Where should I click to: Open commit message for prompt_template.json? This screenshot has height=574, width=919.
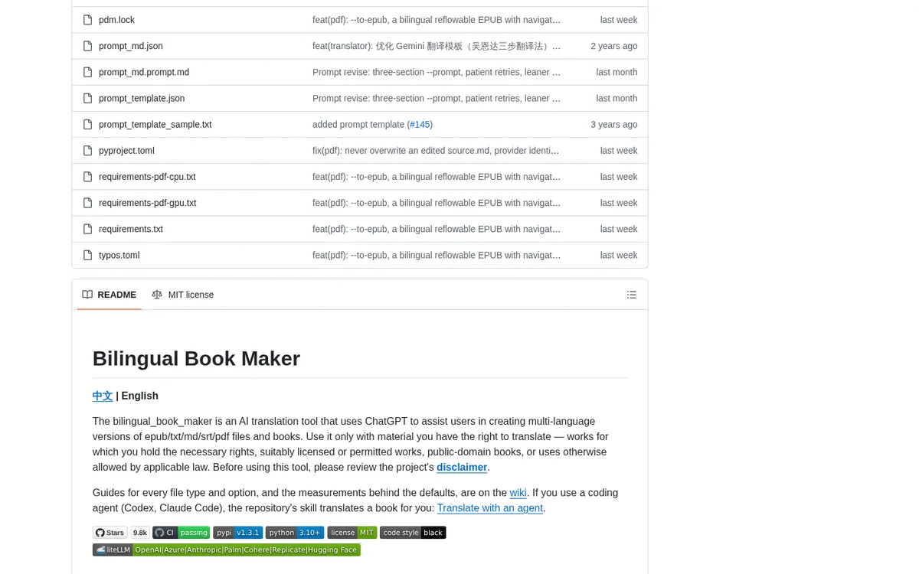click(437, 98)
